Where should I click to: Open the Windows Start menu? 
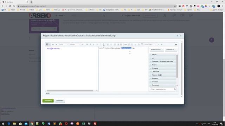(x=3, y=124)
